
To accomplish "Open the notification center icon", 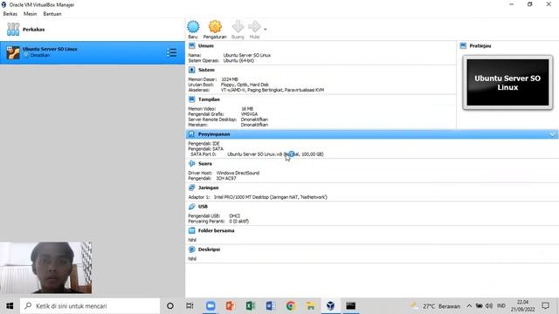I will 545,306.
